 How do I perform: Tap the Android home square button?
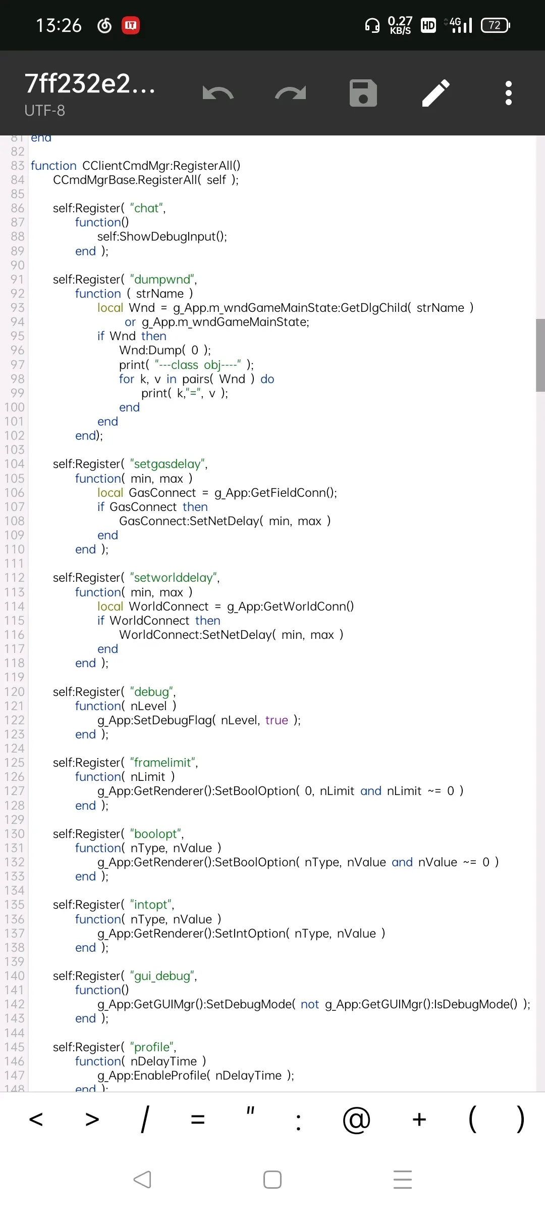tap(272, 1180)
